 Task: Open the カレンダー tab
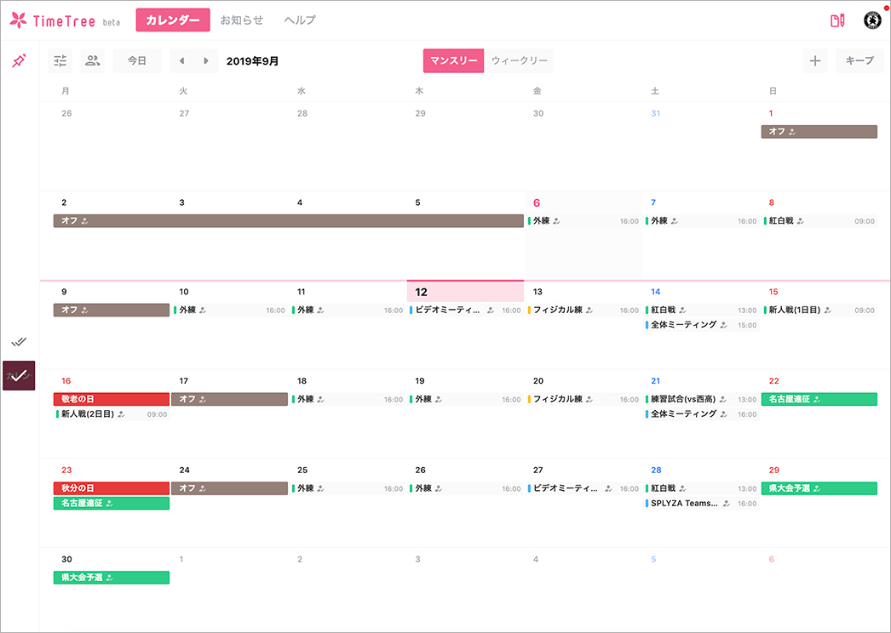pyautogui.click(x=173, y=20)
